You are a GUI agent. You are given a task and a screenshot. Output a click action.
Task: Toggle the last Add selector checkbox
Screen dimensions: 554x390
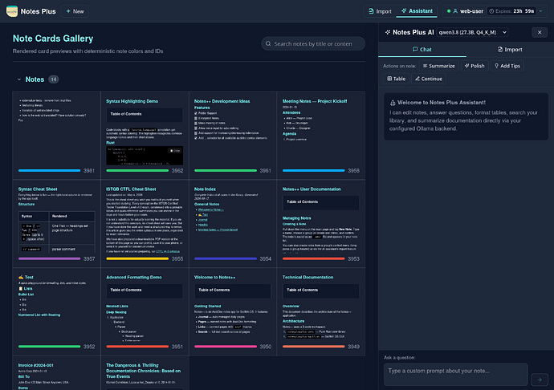click(x=196, y=138)
